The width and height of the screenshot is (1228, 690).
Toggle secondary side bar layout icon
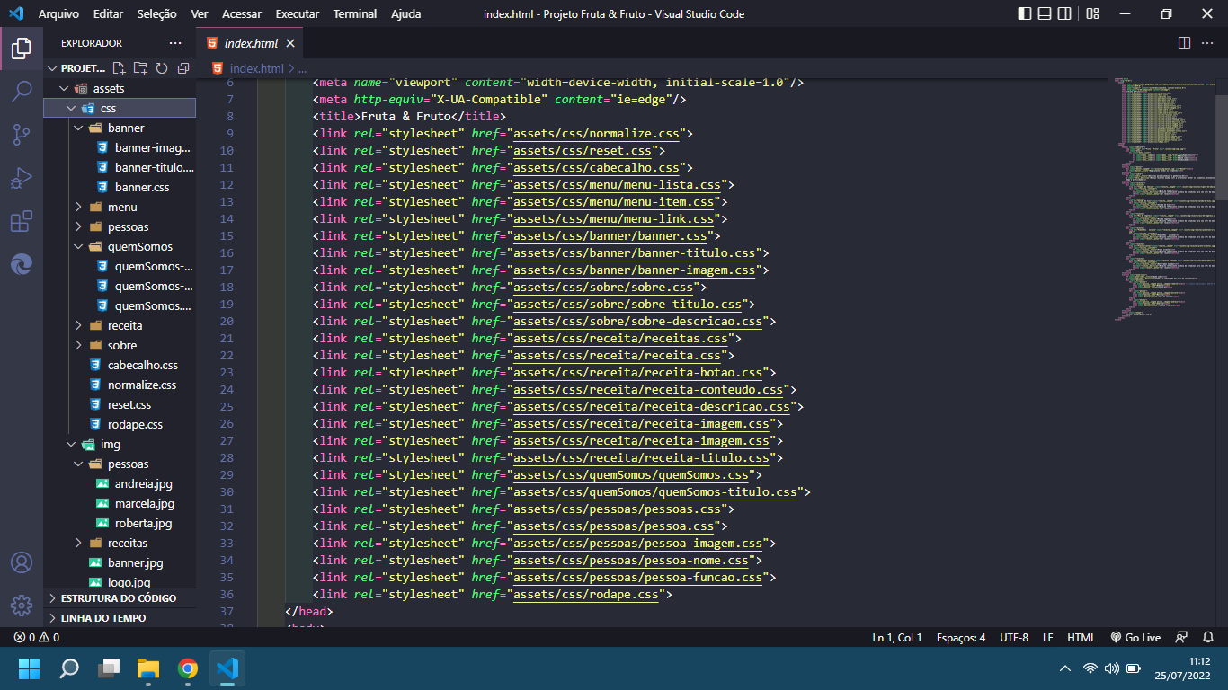coord(1064,13)
